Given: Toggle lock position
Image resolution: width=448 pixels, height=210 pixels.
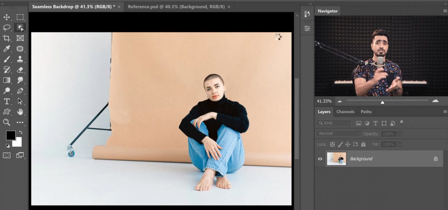Looking at the screenshot, I should tap(348, 144).
